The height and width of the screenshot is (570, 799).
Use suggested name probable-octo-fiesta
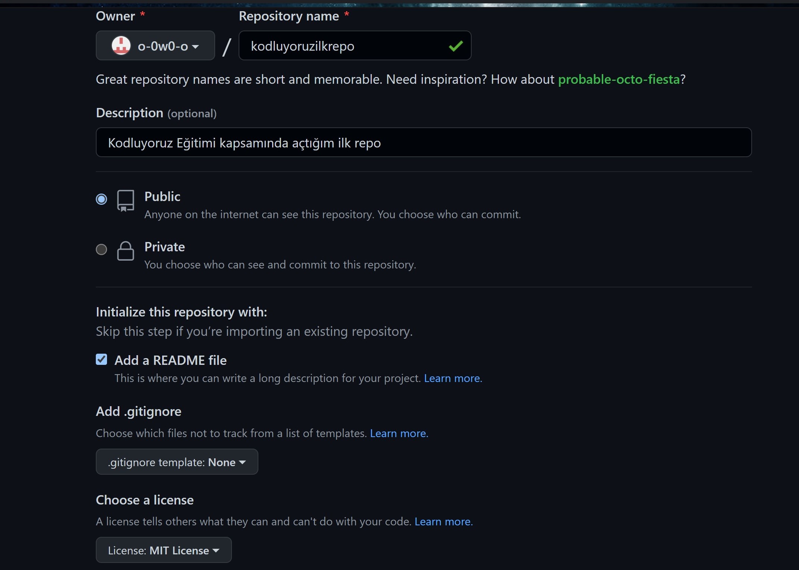click(x=619, y=79)
